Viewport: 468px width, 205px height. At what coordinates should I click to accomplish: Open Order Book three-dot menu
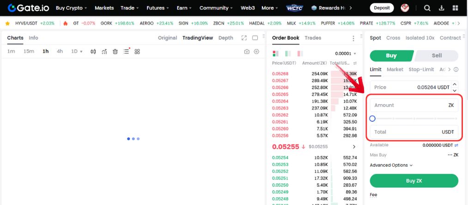click(353, 38)
